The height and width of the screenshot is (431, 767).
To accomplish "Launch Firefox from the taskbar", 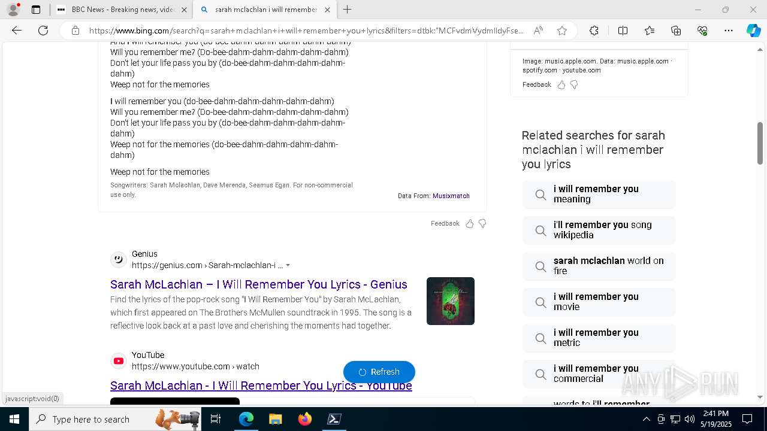I will (304, 419).
